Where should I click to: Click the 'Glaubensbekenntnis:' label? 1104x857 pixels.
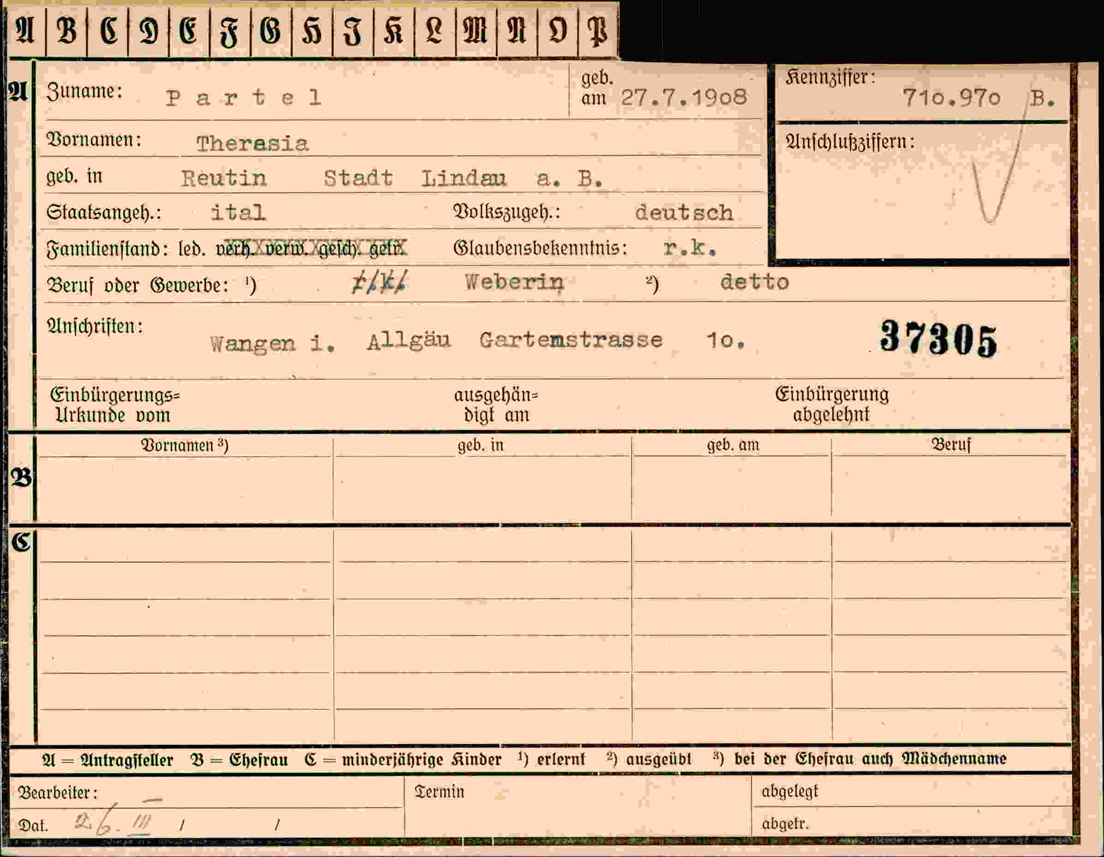[540, 248]
